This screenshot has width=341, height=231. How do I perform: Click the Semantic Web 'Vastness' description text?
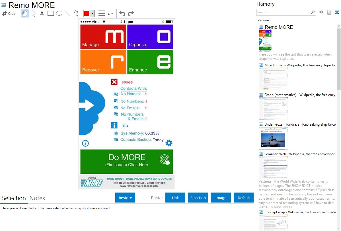pyautogui.click(x=297, y=194)
